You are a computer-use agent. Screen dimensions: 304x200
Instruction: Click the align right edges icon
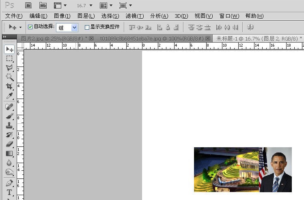tap(176, 27)
